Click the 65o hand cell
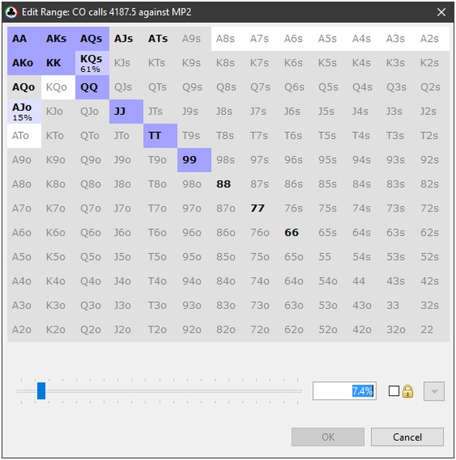Screen dimensions: 456x460 296,257
